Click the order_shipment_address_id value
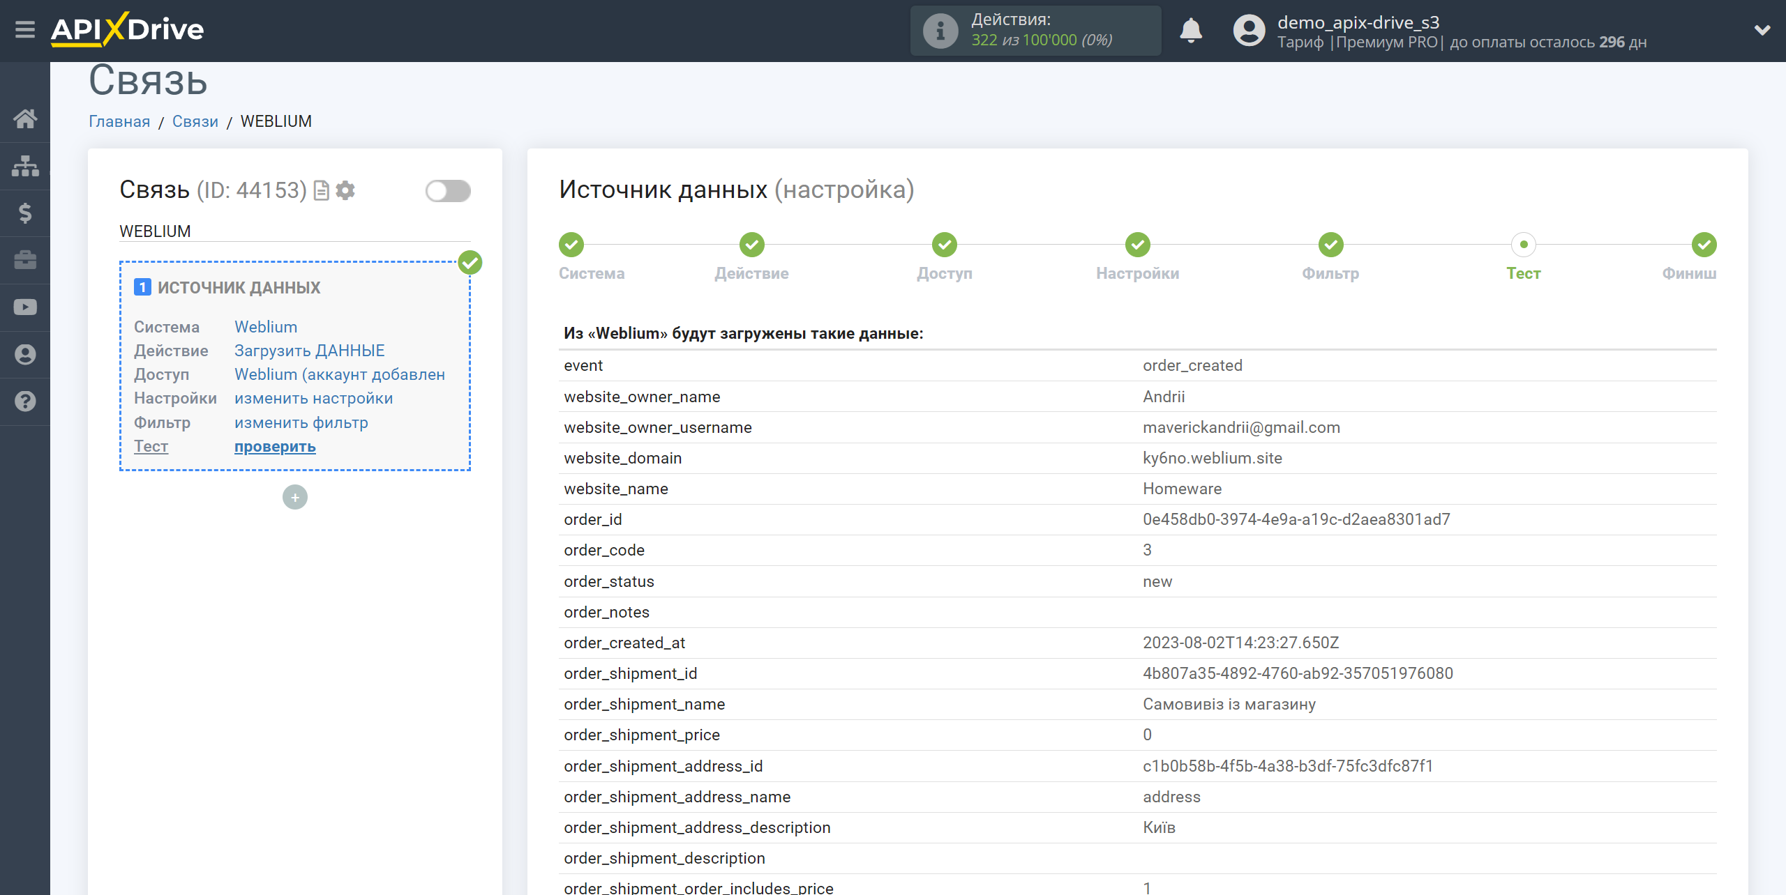 click(x=1288, y=766)
